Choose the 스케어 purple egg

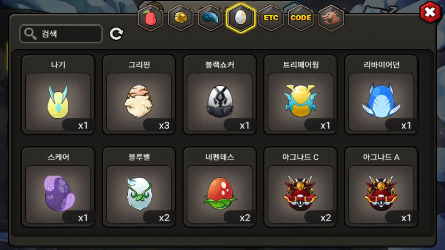(x=58, y=187)
